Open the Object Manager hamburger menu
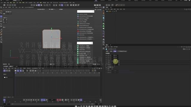Viewport: 191px width, 107px height. coord(106,9)
